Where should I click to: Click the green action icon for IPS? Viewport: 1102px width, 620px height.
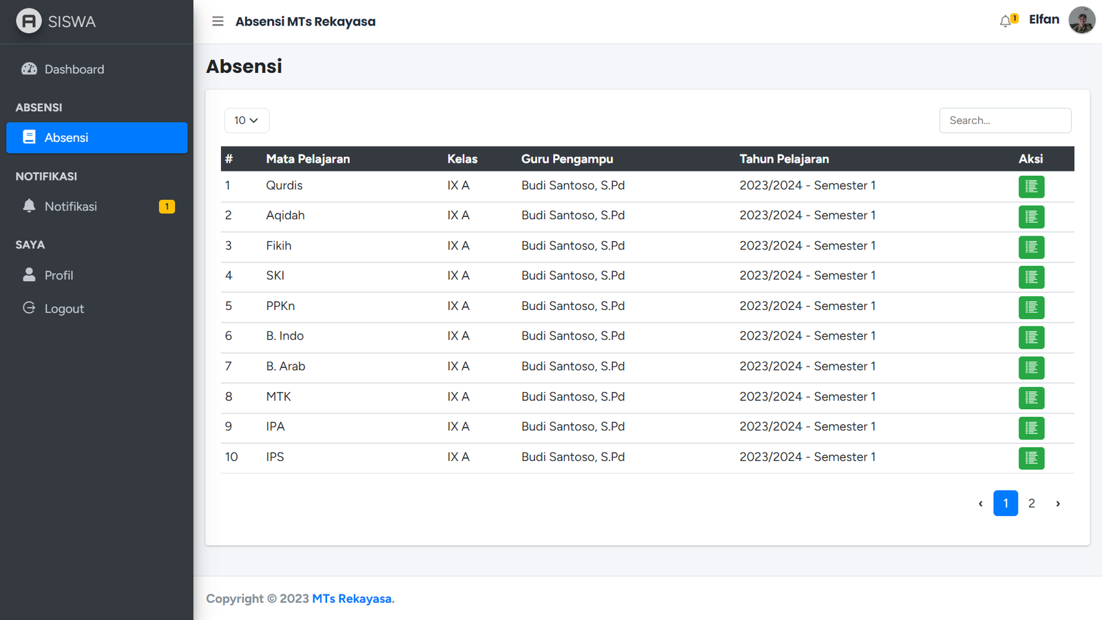(x=1031, y=458)
